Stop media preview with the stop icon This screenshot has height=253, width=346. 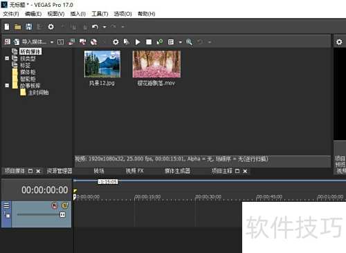pyautogui.click(x=149, y=42)
